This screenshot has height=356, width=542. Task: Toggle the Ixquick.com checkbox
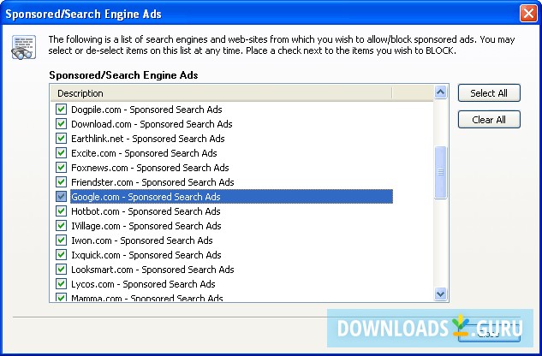click(61, 255)
